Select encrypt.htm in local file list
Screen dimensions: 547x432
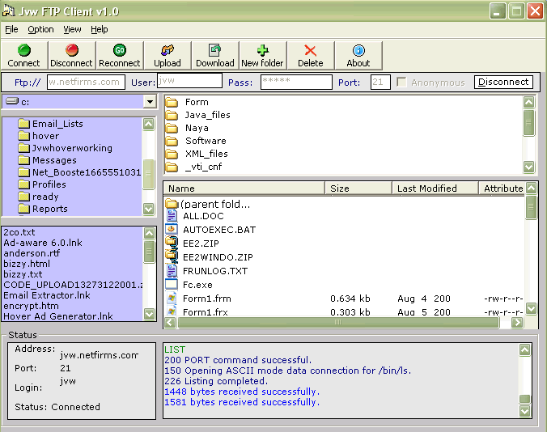(x=31, y=306)
